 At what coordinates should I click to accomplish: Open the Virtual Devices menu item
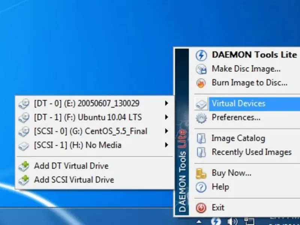pos(247,104)
